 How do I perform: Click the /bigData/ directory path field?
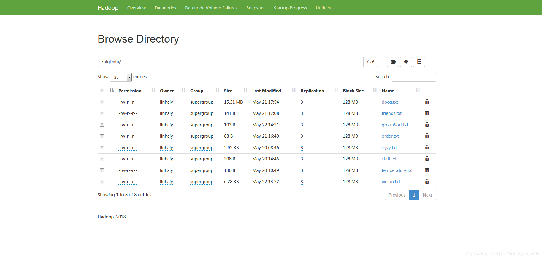coord(231,62)
